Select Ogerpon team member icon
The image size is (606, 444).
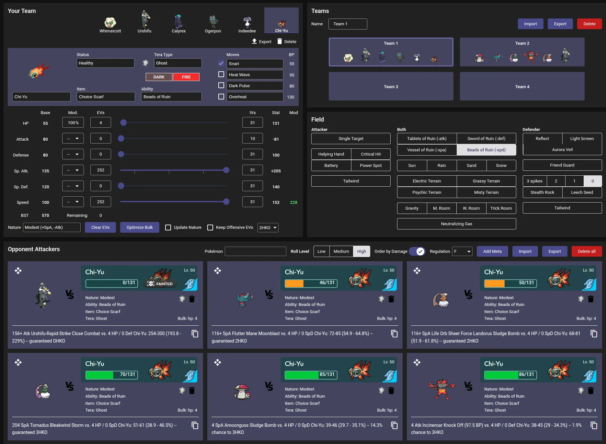(x=213, y=25)
